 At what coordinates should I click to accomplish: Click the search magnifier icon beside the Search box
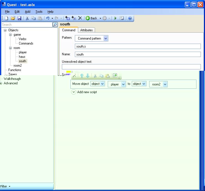pos(55,25)
